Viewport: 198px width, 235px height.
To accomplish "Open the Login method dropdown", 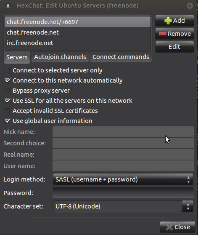I will [123, 179].
